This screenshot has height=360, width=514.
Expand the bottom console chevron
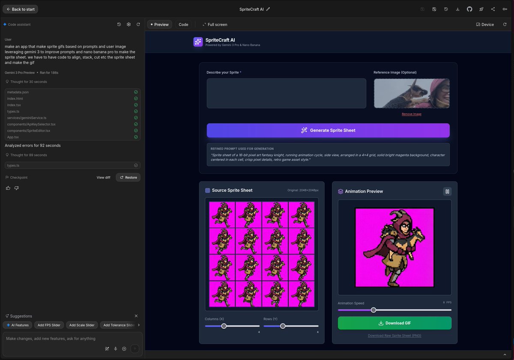point(505,355)
